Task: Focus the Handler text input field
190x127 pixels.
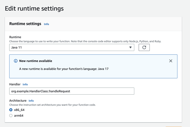Action: coord(72,91)
